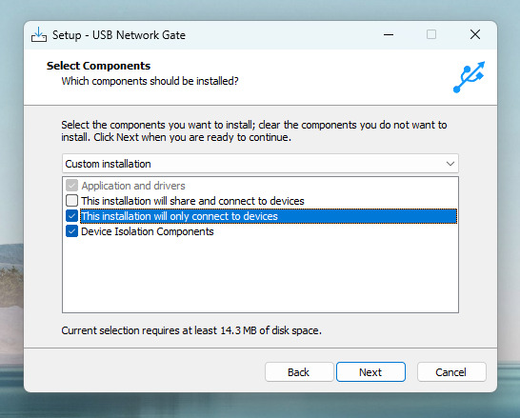The image size is (520, 418).
Task: Uncheck Device Isolation Components checkbox
Action: point(71,231)
